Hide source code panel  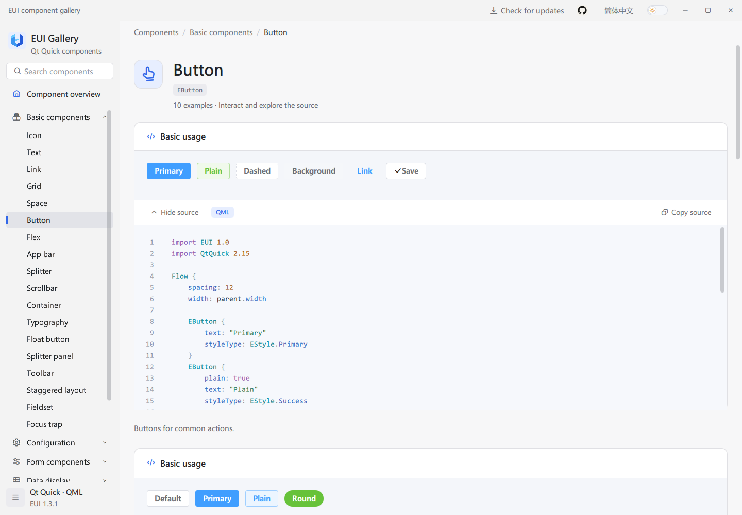click(175, 212)
